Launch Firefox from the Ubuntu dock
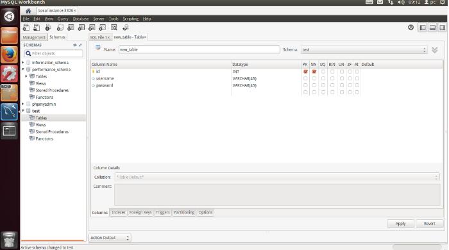Image resolution: width=449 pixels, height=250 pixels. tap(9, 54)
